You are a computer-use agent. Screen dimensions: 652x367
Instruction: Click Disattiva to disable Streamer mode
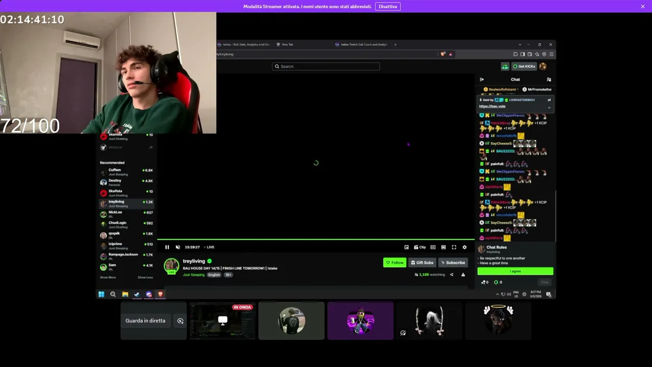click(x=388, y=6)
